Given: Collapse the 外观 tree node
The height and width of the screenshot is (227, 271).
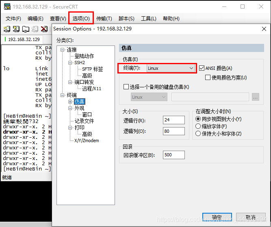Looking at the screenshot, I should click(x=70, y=108).
